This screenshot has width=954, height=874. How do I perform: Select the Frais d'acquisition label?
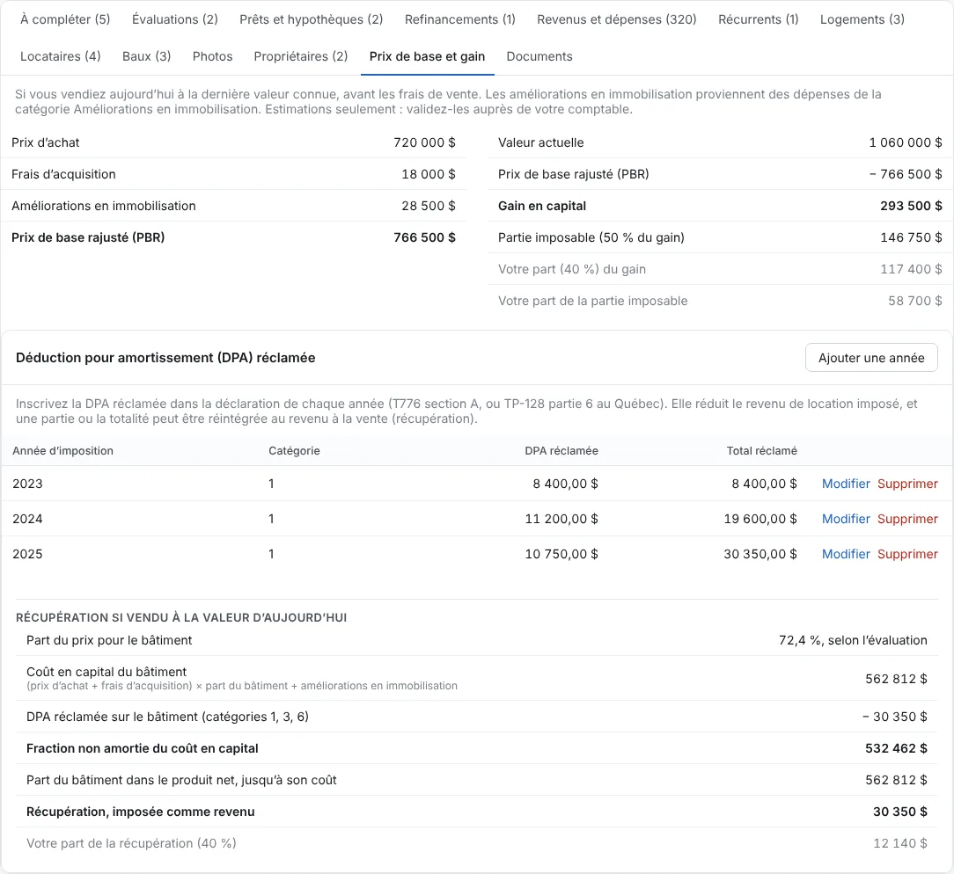point(63,174)
